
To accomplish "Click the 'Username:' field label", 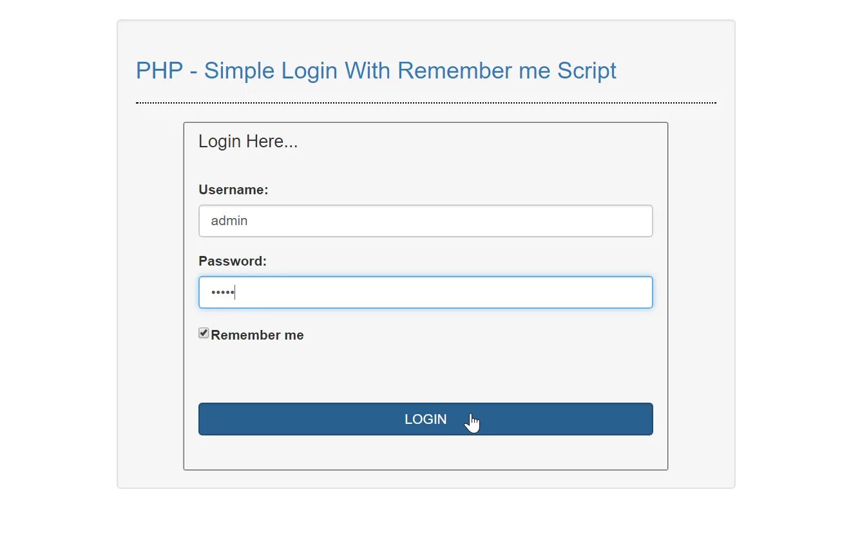I will click(233, 190).
